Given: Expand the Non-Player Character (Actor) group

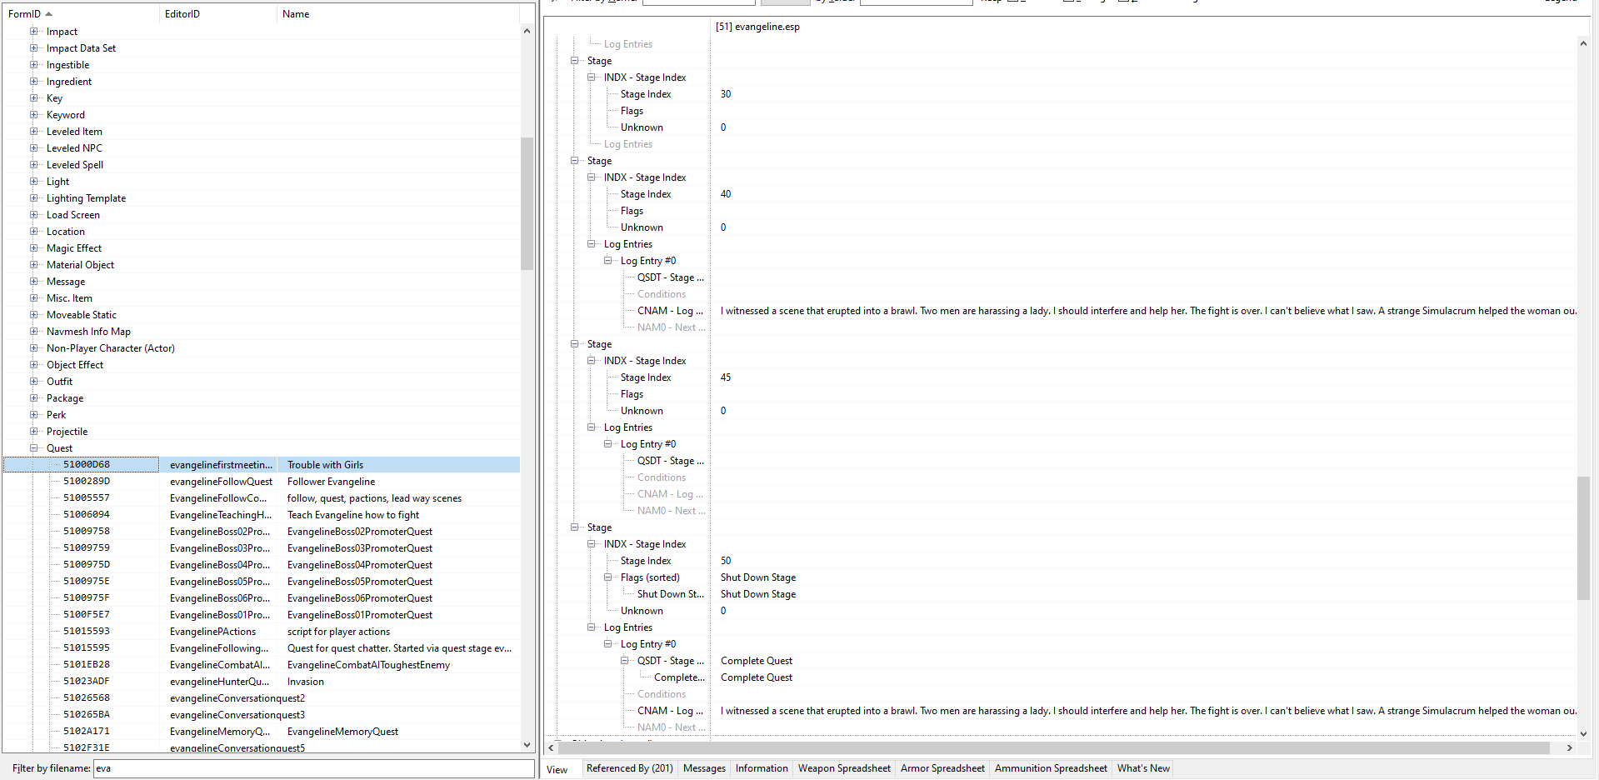Looking at the screenshot, I should (34, 348).
